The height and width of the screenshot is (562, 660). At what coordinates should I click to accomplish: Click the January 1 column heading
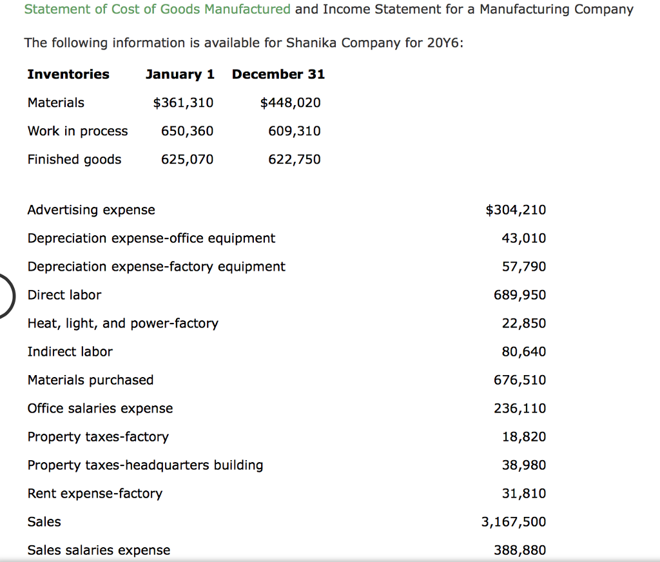tap(180, 74)
